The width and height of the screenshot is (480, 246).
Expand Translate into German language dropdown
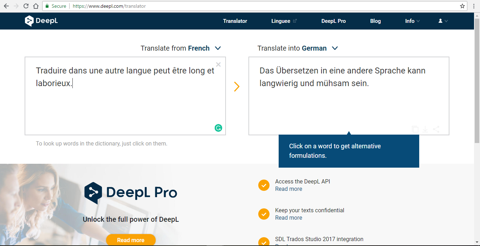tap(335, 48)
